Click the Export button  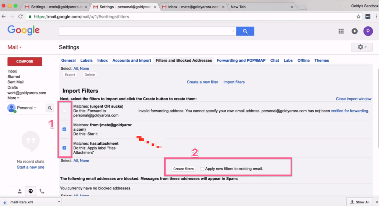(x=70, y=75)
